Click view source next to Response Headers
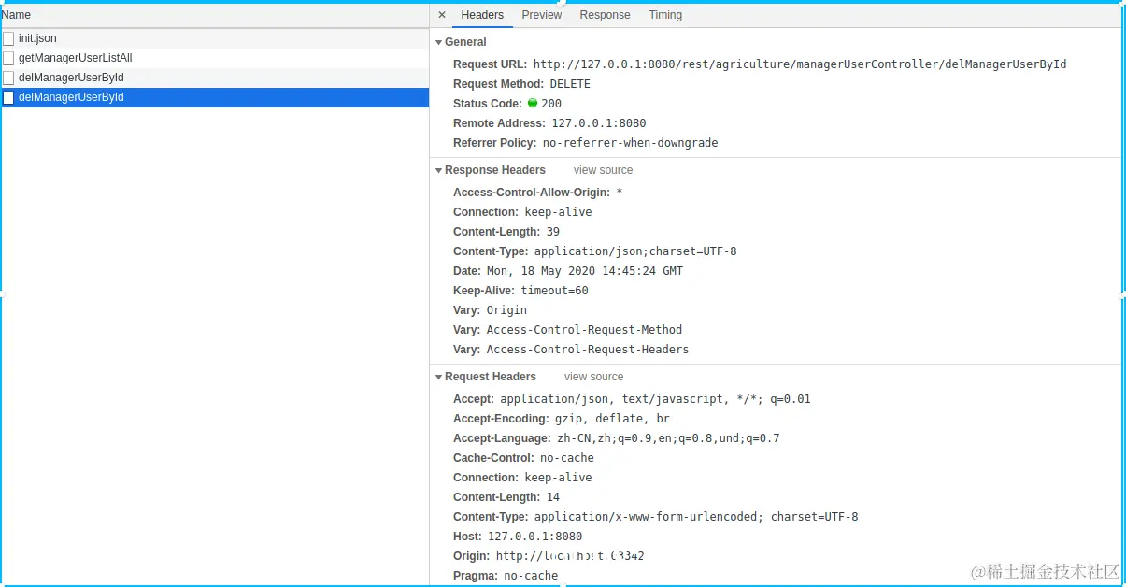 (603, 170)
